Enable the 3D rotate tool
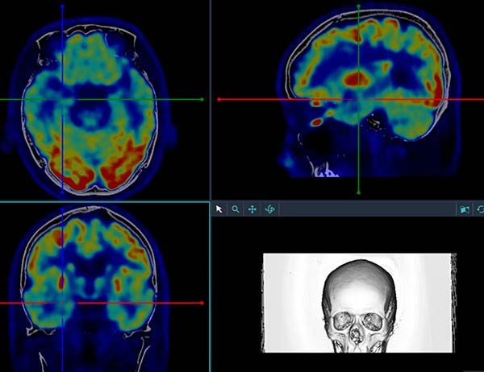The height and width of the screenshot is (372, 484). click(x=270, y=209)
